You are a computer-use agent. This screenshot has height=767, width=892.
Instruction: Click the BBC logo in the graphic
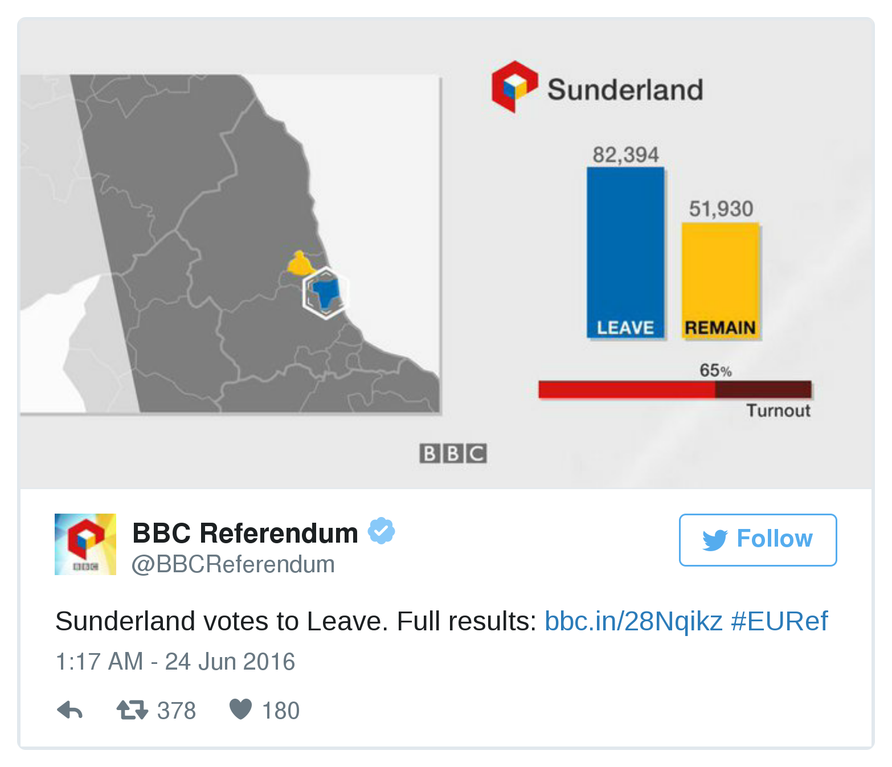[x=453, y=453]
